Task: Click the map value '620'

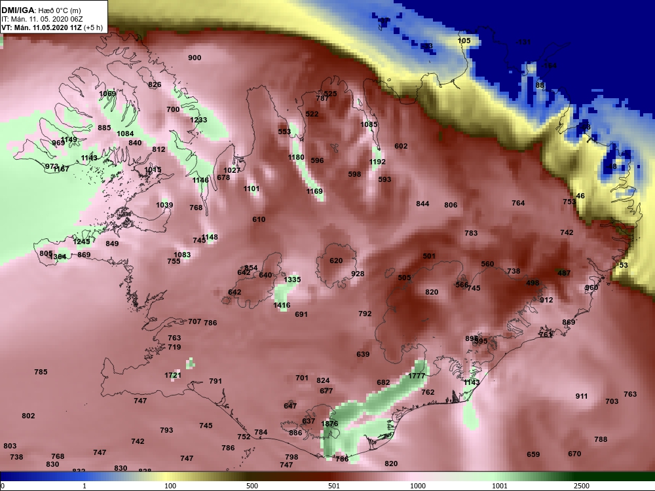Action: tap(336, 261)
